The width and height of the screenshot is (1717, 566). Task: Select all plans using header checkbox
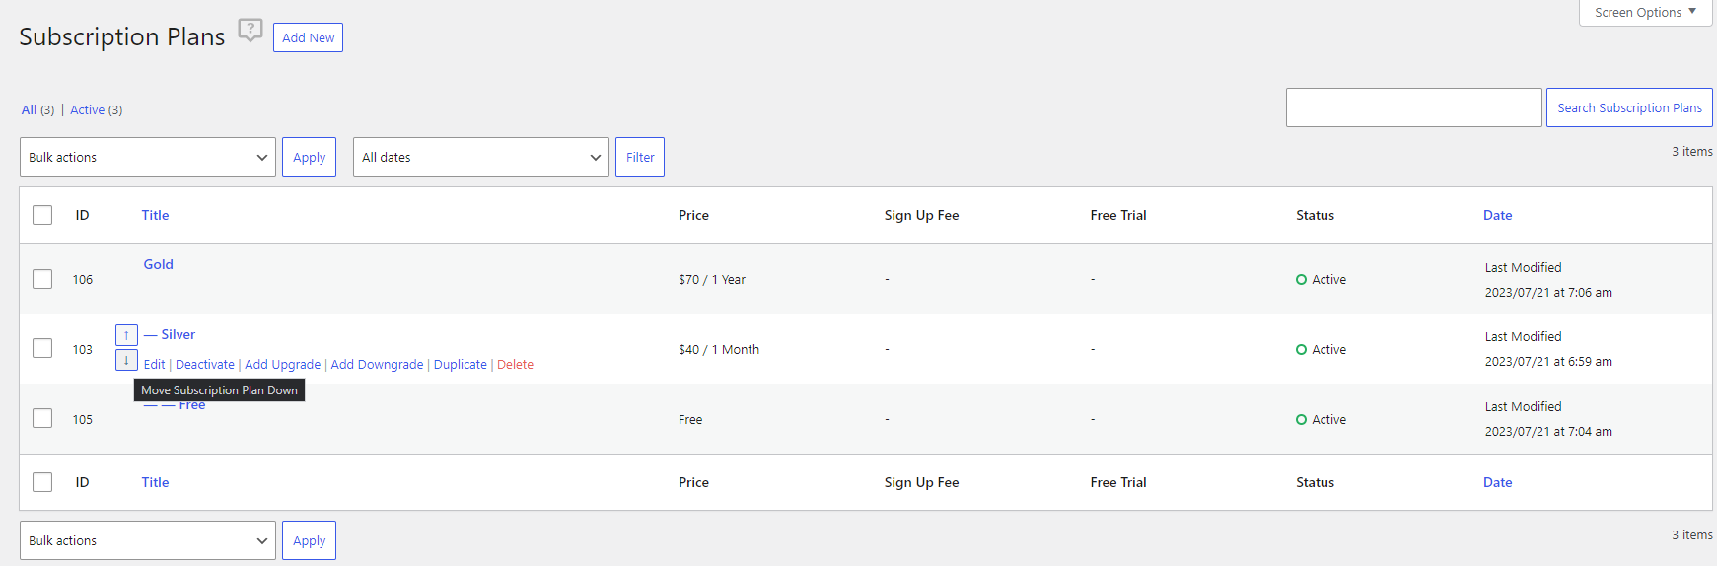coord(42,215)
